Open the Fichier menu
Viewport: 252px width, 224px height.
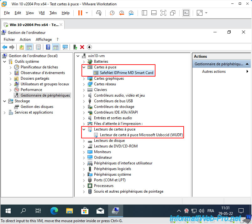pos(9,40)
